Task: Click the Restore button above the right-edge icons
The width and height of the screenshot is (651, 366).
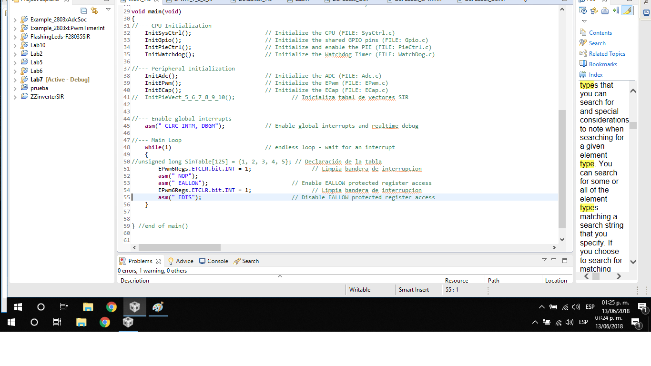Action: pyautogui.click(x=646, y=2)
